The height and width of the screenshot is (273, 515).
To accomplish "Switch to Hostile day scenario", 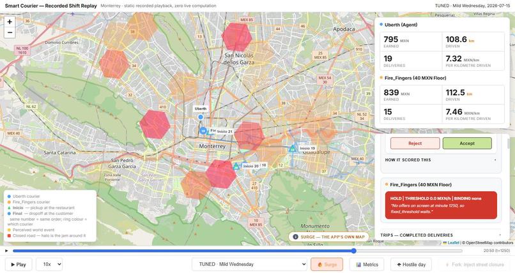I will (411, 265).
